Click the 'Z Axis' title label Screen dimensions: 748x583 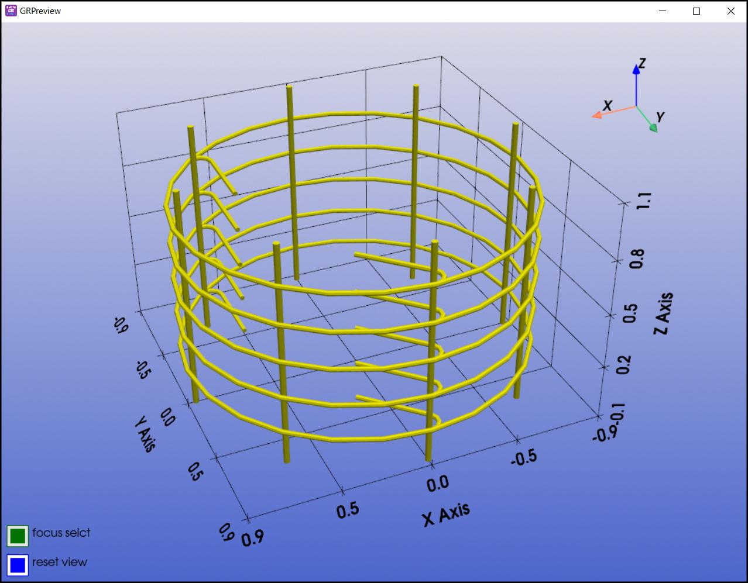coord(663,314)
